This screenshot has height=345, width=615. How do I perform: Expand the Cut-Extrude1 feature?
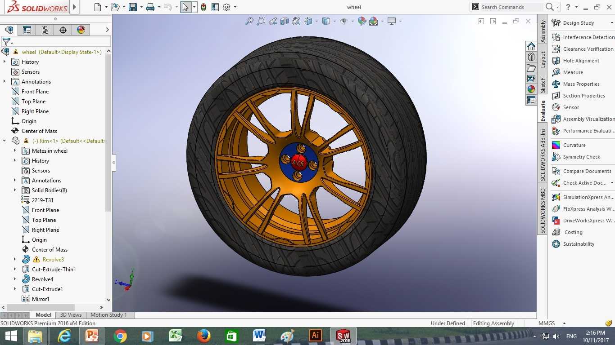click(15, 289)
